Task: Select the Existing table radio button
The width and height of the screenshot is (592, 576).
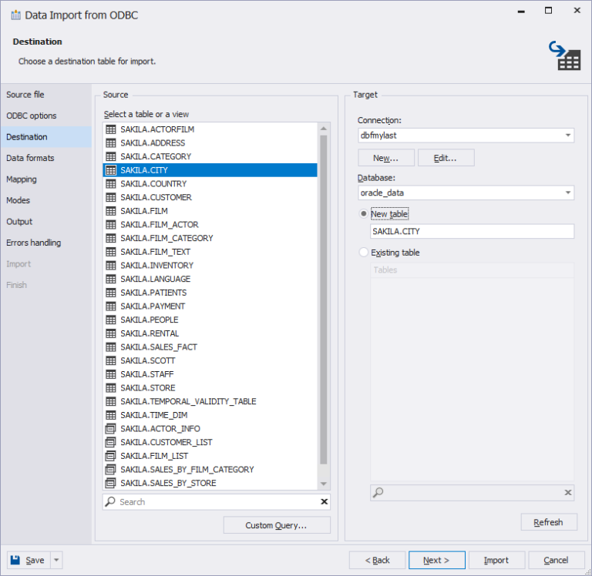Action: click(364, 253)
